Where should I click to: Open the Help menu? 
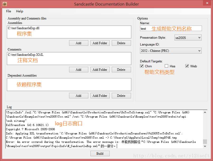(x=20, y=11)
